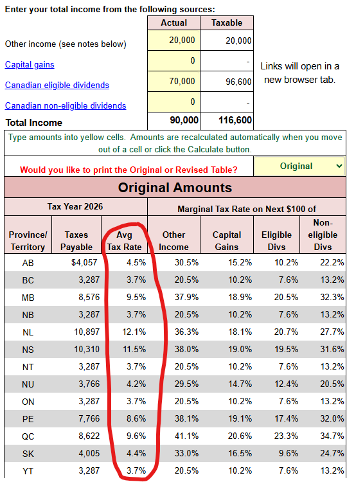Click the Taxable column header
The width and height of the screenshot is (347, 482).
tap(227, 22)
